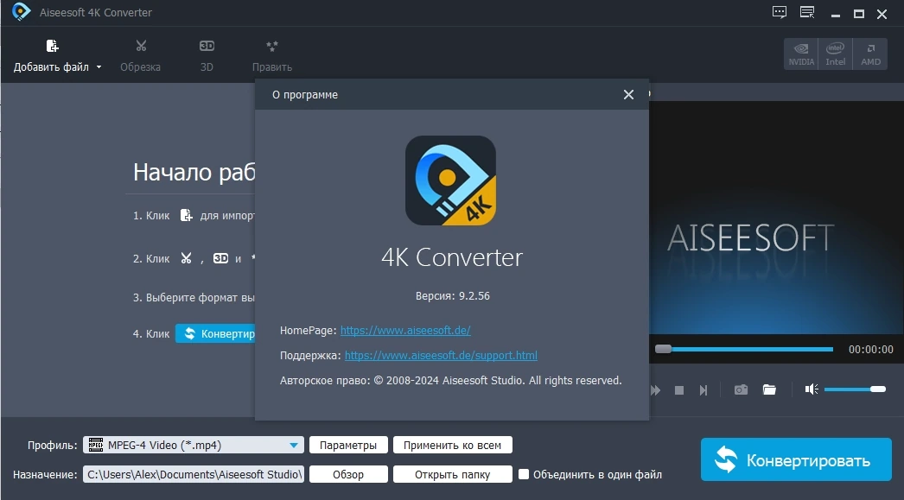Viewport: 904px width, 500px height.
Task: Click the Aiseesoft app logo in title bar
Action: coord(22,12)
